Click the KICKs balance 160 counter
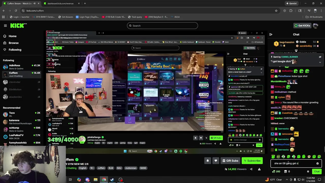The width and height of the screenshot is (325, 183). click(276, 172)
